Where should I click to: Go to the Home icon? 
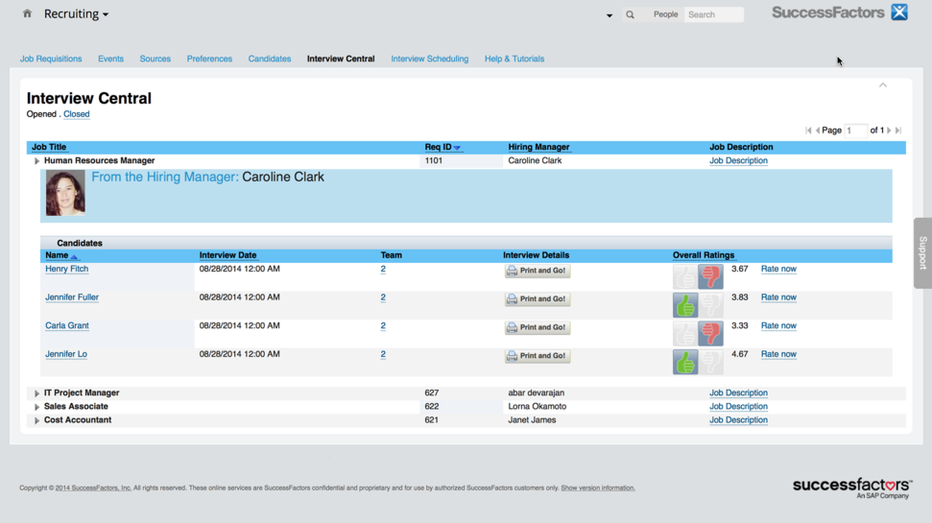pos(27,13)
